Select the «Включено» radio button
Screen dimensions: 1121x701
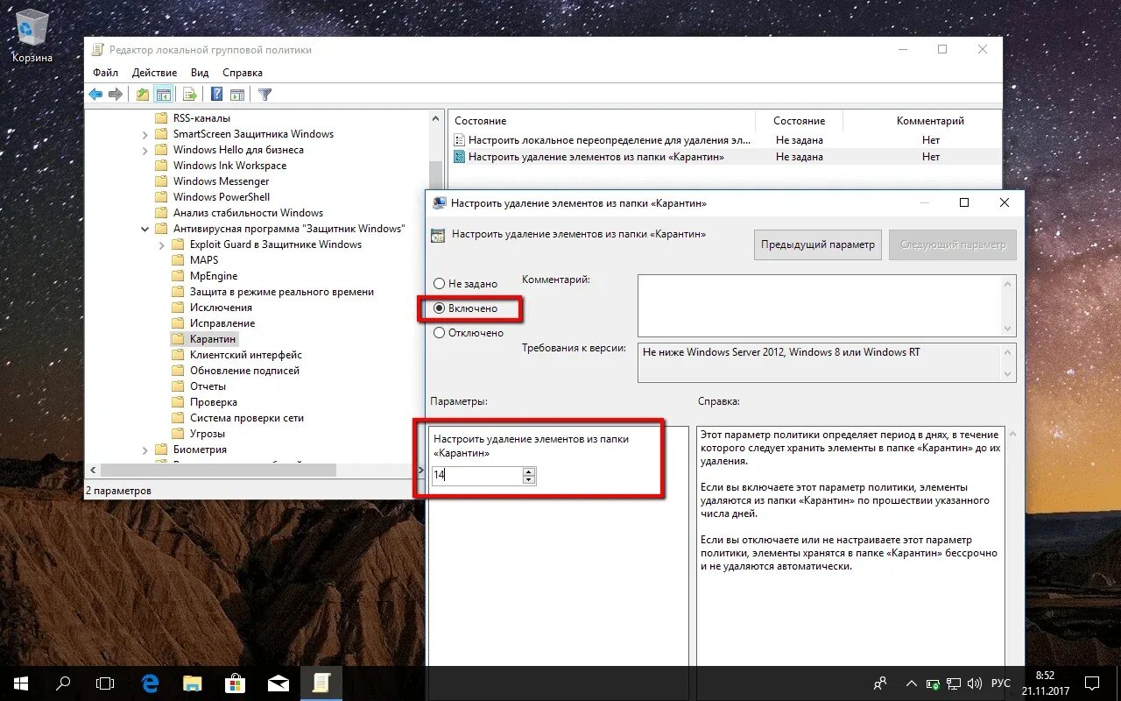point(465,308)
